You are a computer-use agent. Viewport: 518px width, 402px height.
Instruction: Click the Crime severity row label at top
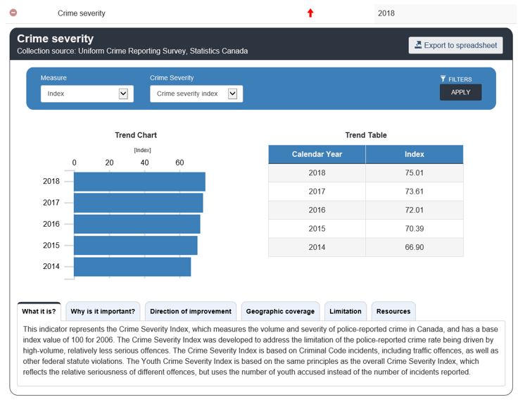pyautogui.click(x=81, y=13)
